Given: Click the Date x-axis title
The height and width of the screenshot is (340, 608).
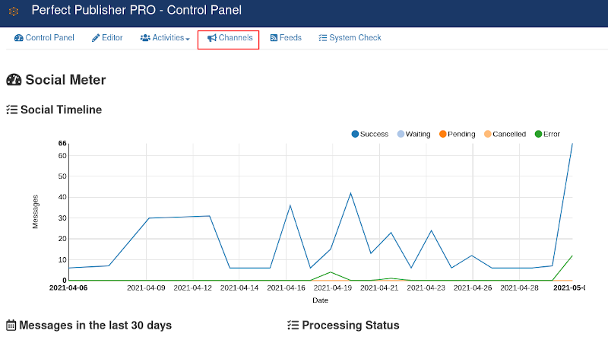Looking at the screenshot, I should [x=320, y=300].
